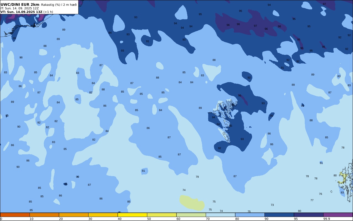Image resolution: width=353 pixels, height=221 pixels.
Task: Click the 'IT: Sun. 14. 09. 2025 12Z' line
Action: coord(20,8)
